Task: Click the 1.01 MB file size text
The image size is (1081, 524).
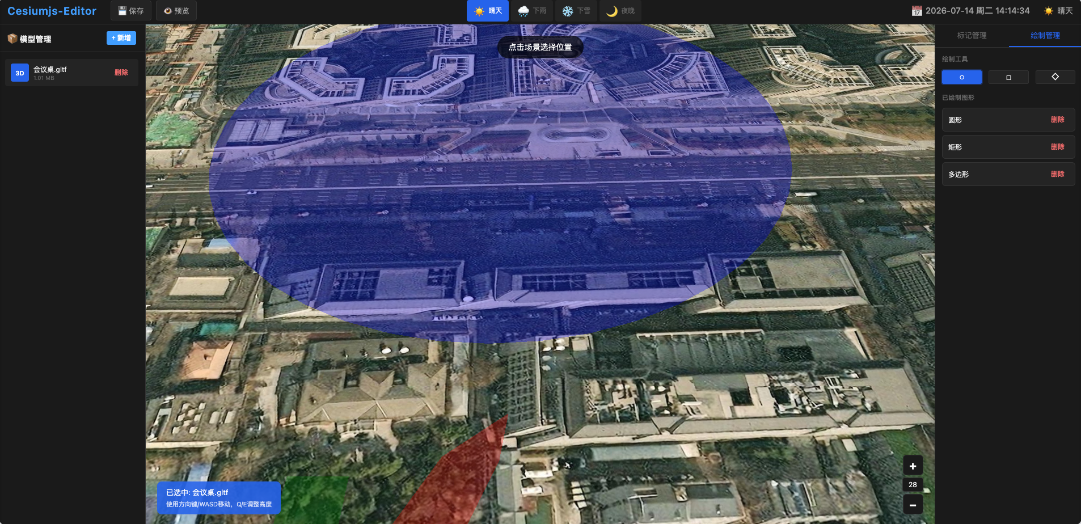Action: [44, 78]
